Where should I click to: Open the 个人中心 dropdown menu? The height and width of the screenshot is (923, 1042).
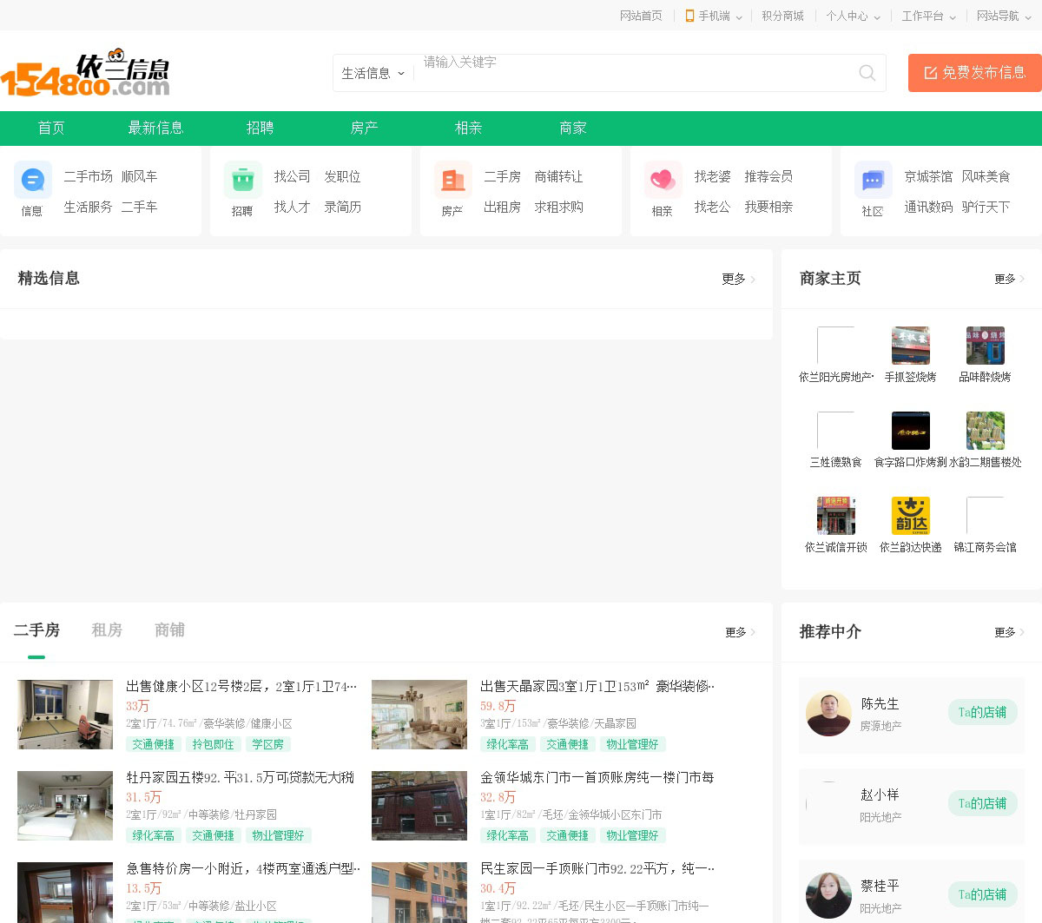click(x=853, y=16)
